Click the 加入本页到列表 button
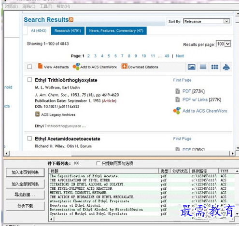239x226 pixels. click(x=25, y=172)
